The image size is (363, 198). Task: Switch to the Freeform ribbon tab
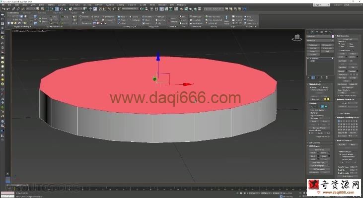tap(27, 13)
